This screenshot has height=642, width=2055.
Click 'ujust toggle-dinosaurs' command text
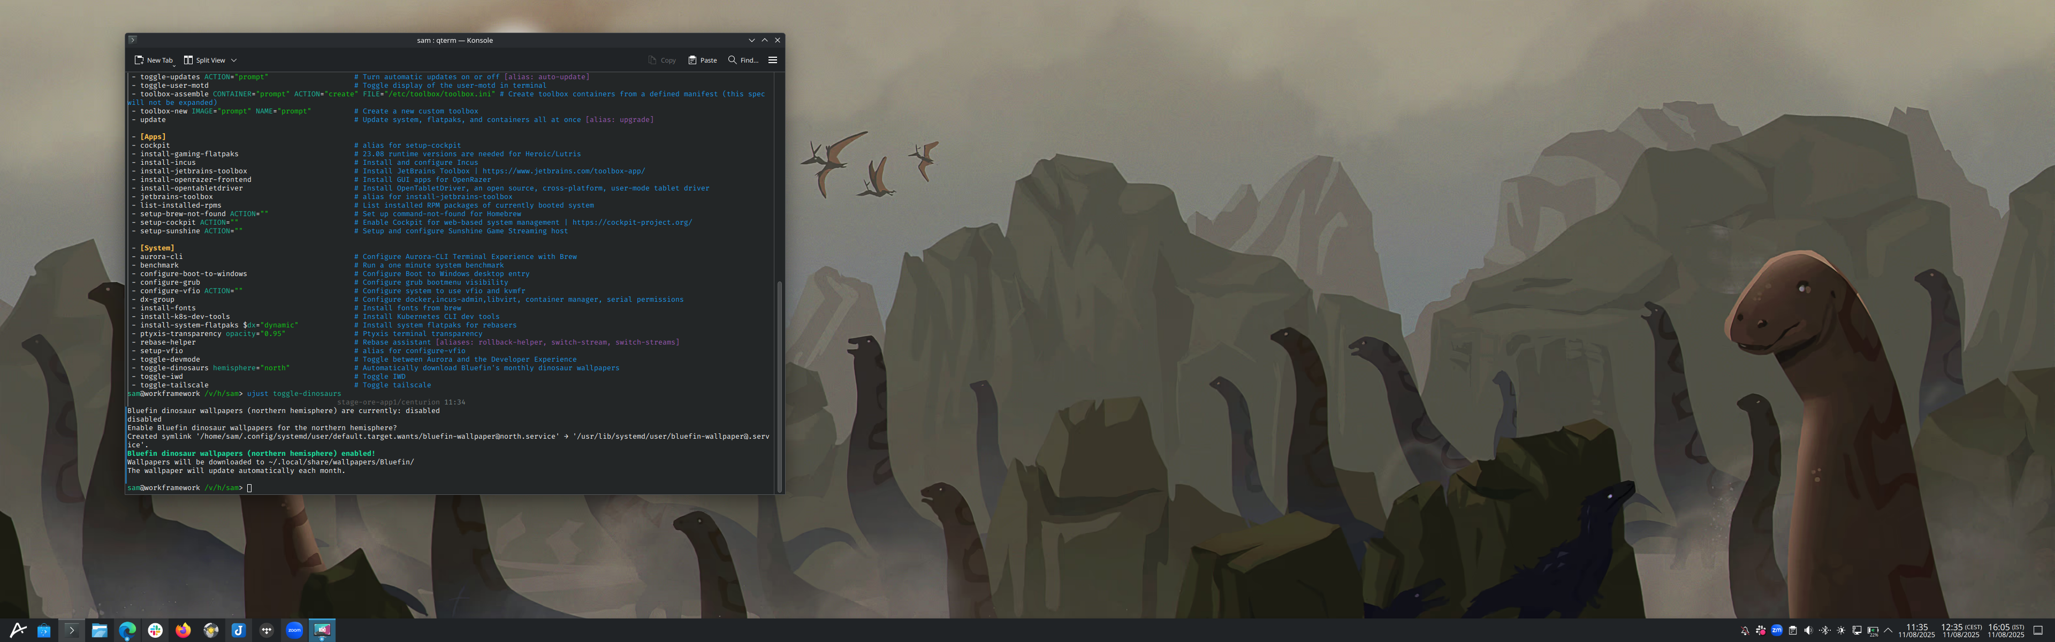[294, 394]
